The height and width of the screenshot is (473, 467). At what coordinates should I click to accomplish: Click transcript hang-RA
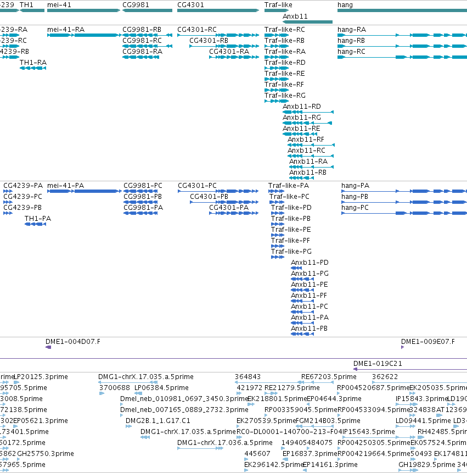tap(402, 35)
